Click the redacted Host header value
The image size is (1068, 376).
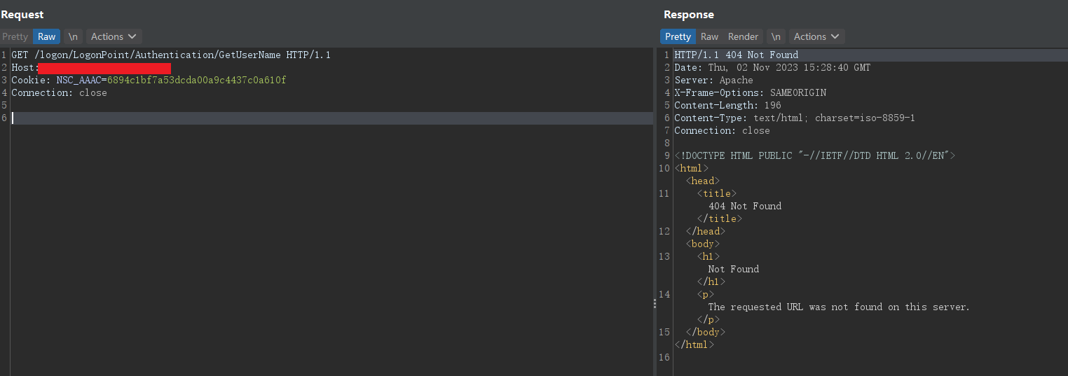point(104,68)
